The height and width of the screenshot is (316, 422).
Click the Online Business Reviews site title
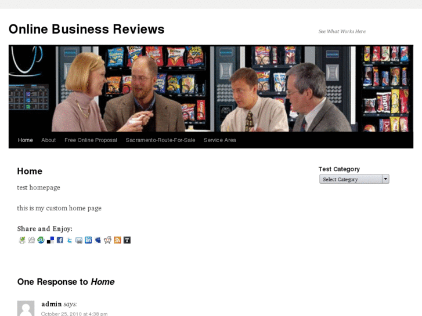click(86, 29)
